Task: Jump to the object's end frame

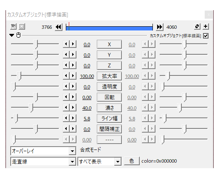Action: [160, 27]
